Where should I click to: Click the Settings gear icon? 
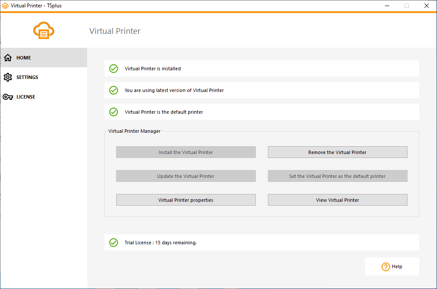click(x=8, y=77)
